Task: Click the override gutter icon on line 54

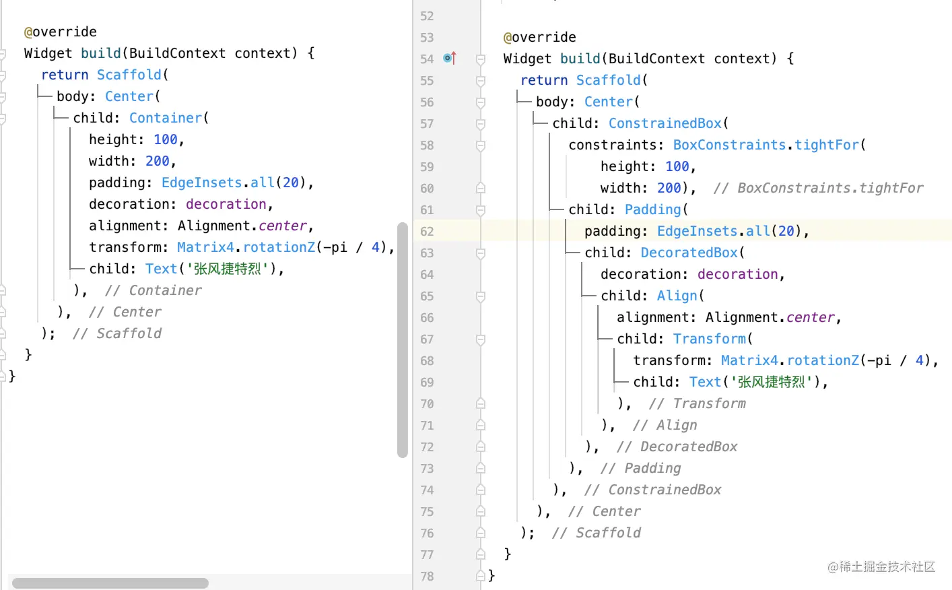Action: pyautogui.click(x=450, y=59)
